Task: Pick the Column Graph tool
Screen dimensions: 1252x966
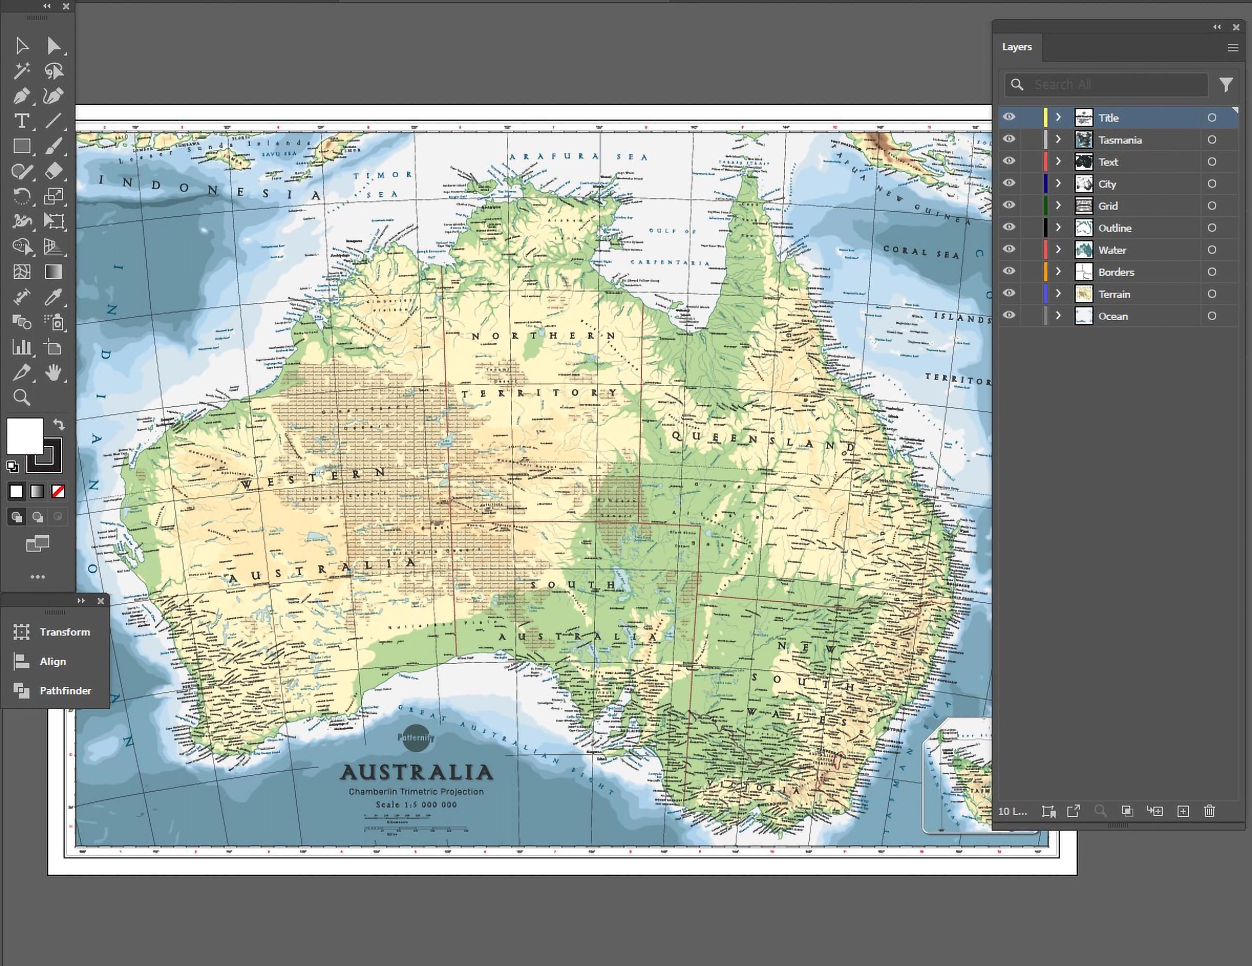Action: pos(22,347)
